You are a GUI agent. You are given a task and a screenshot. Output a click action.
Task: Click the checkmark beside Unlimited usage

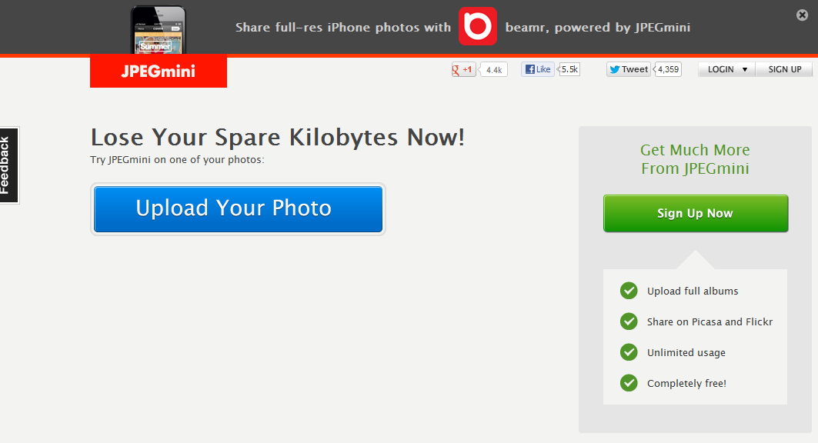pyautogui.click(x=629, y=352)
